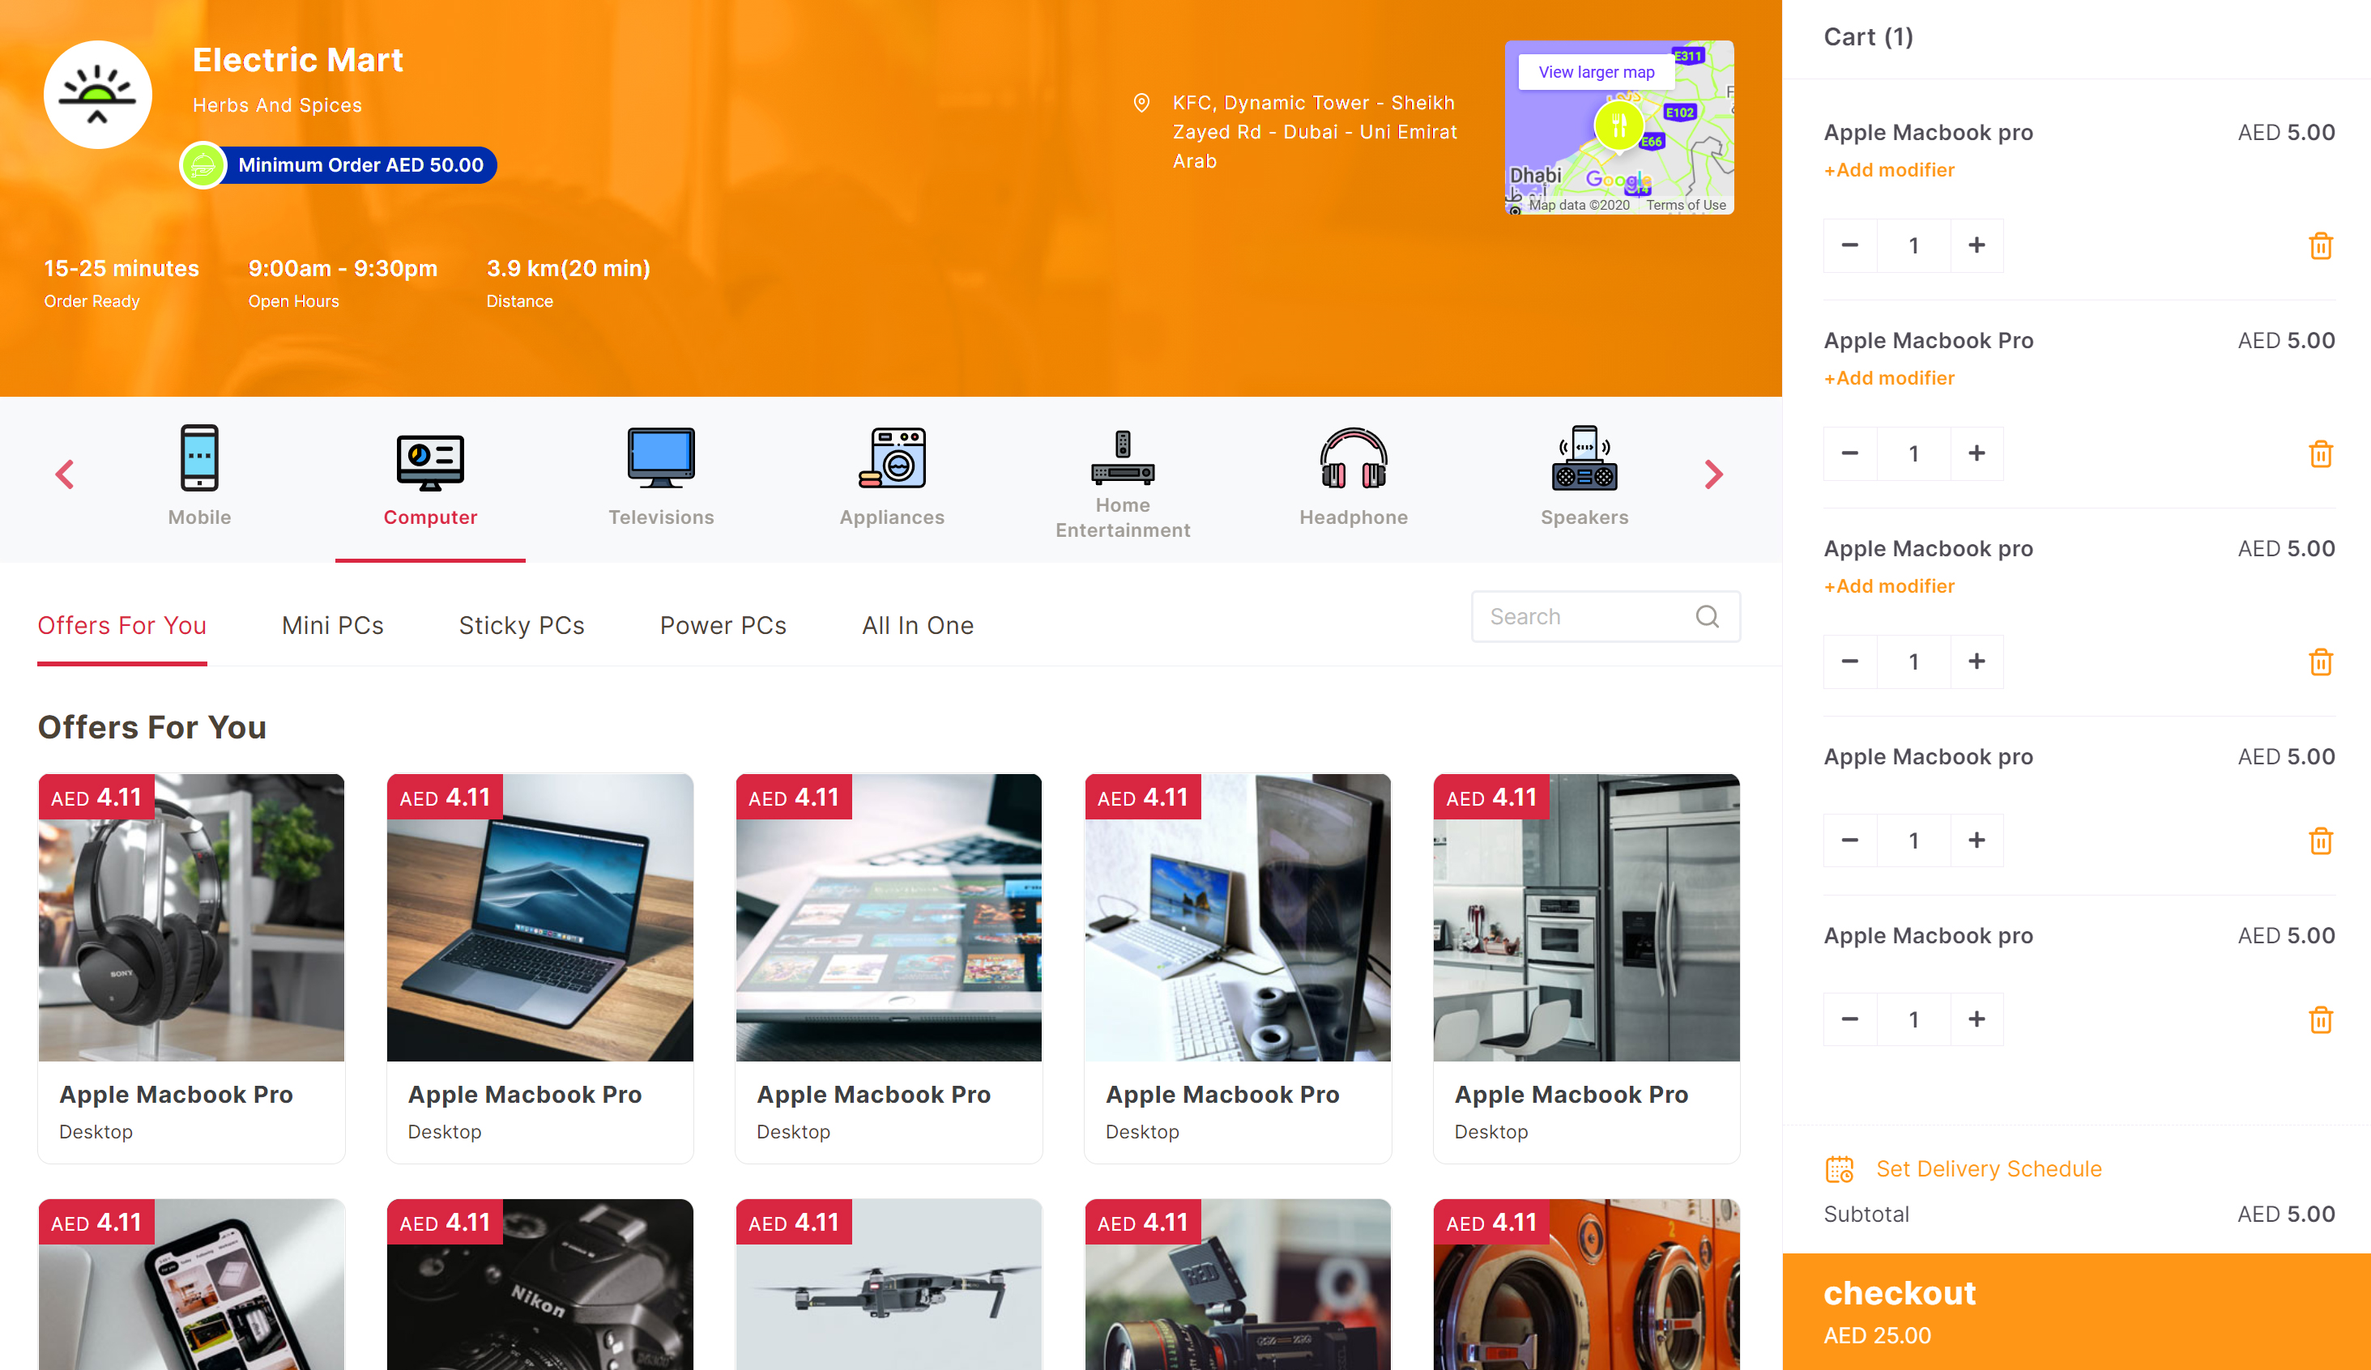The image size is (2371, 1370).
Task: Decrease quantity of fifth cart item
Action: [1850, 1019]
